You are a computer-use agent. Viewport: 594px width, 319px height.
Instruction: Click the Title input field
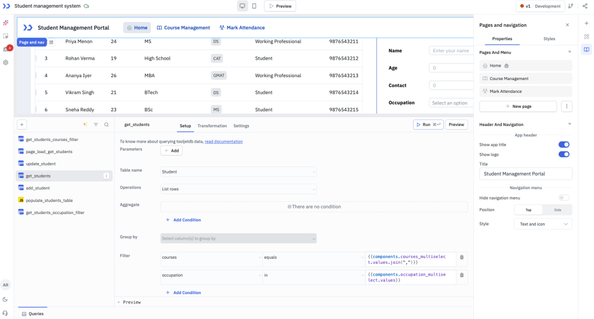(526, 174)
